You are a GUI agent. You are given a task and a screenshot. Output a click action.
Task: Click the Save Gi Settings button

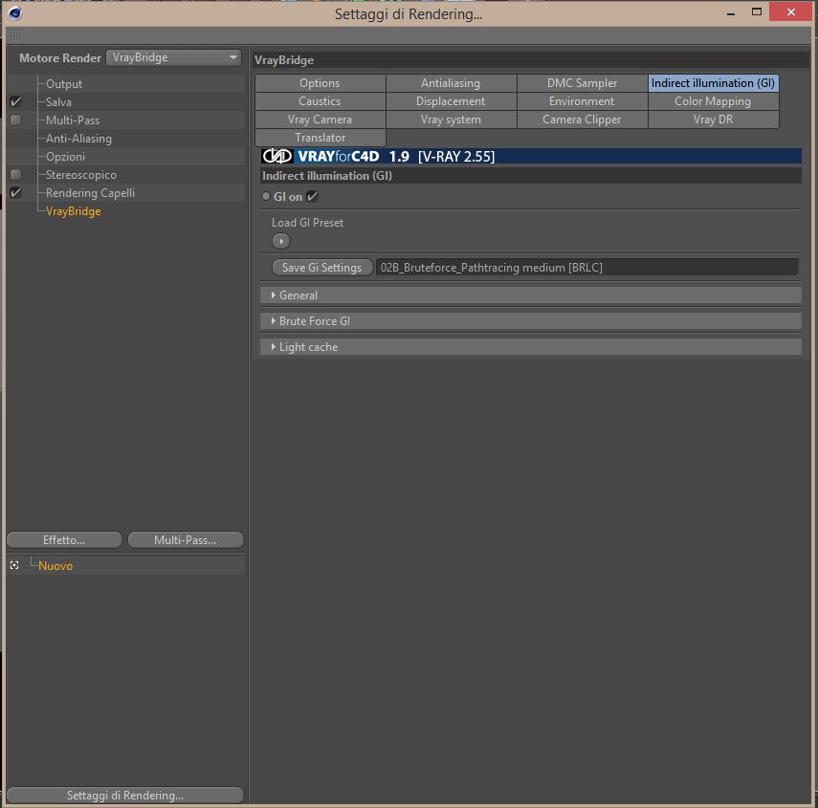pyautogui.click(x=321, y=268)
